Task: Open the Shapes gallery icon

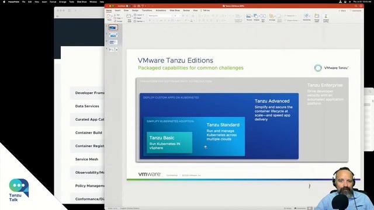Action: point(256,17)
